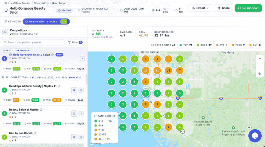Screen dimensions: 265x147
Task: Click the FOUND 1/49 chip for Head Spa
Action: coord(75,100)
